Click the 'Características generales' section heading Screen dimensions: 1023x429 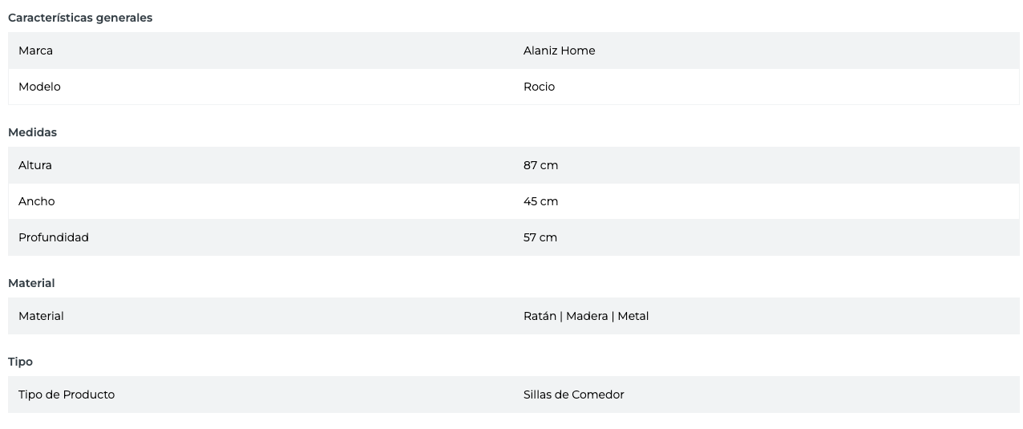(x=80, y=18)
